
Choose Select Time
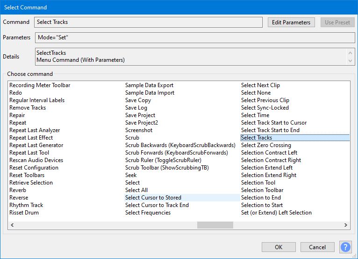pyautogui.click(x=255, y=115)
